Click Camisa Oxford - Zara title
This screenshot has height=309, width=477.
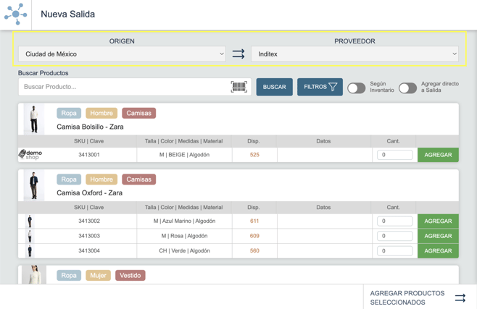[x=89, y=192]
